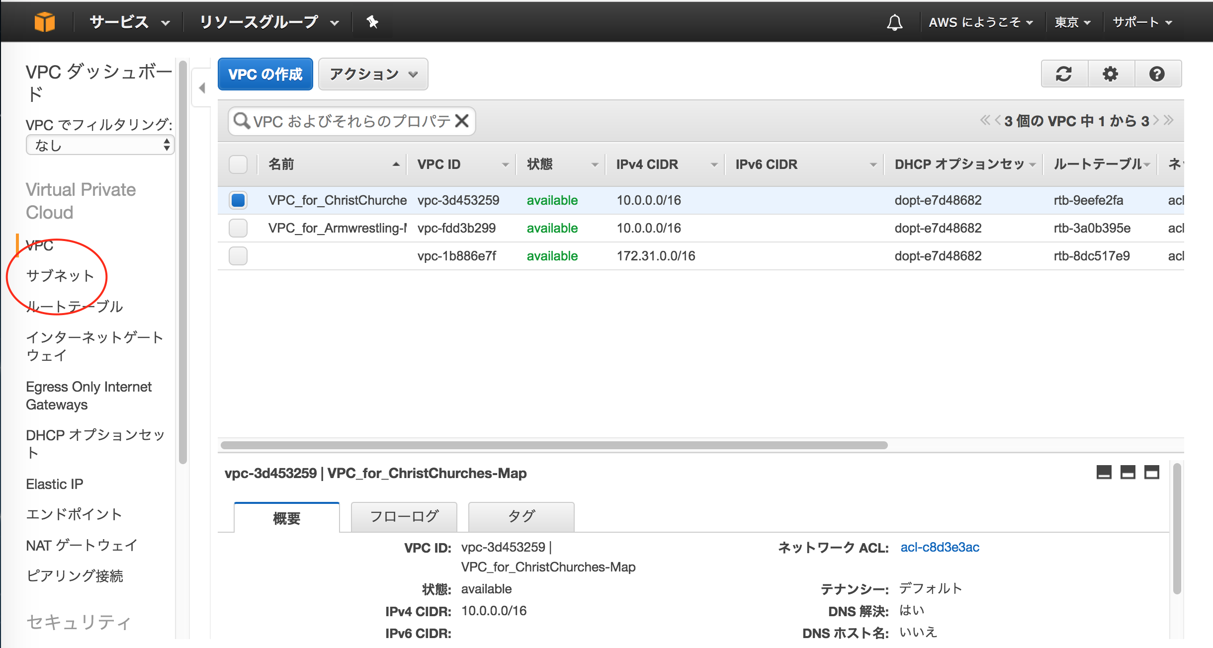Click the table horizontal scrollbar

click(554, 445)
